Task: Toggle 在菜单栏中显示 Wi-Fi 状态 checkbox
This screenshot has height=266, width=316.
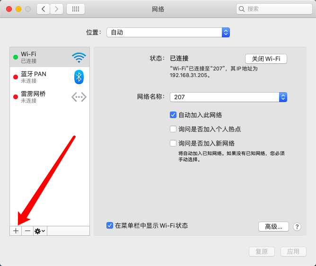Action: 110,226
